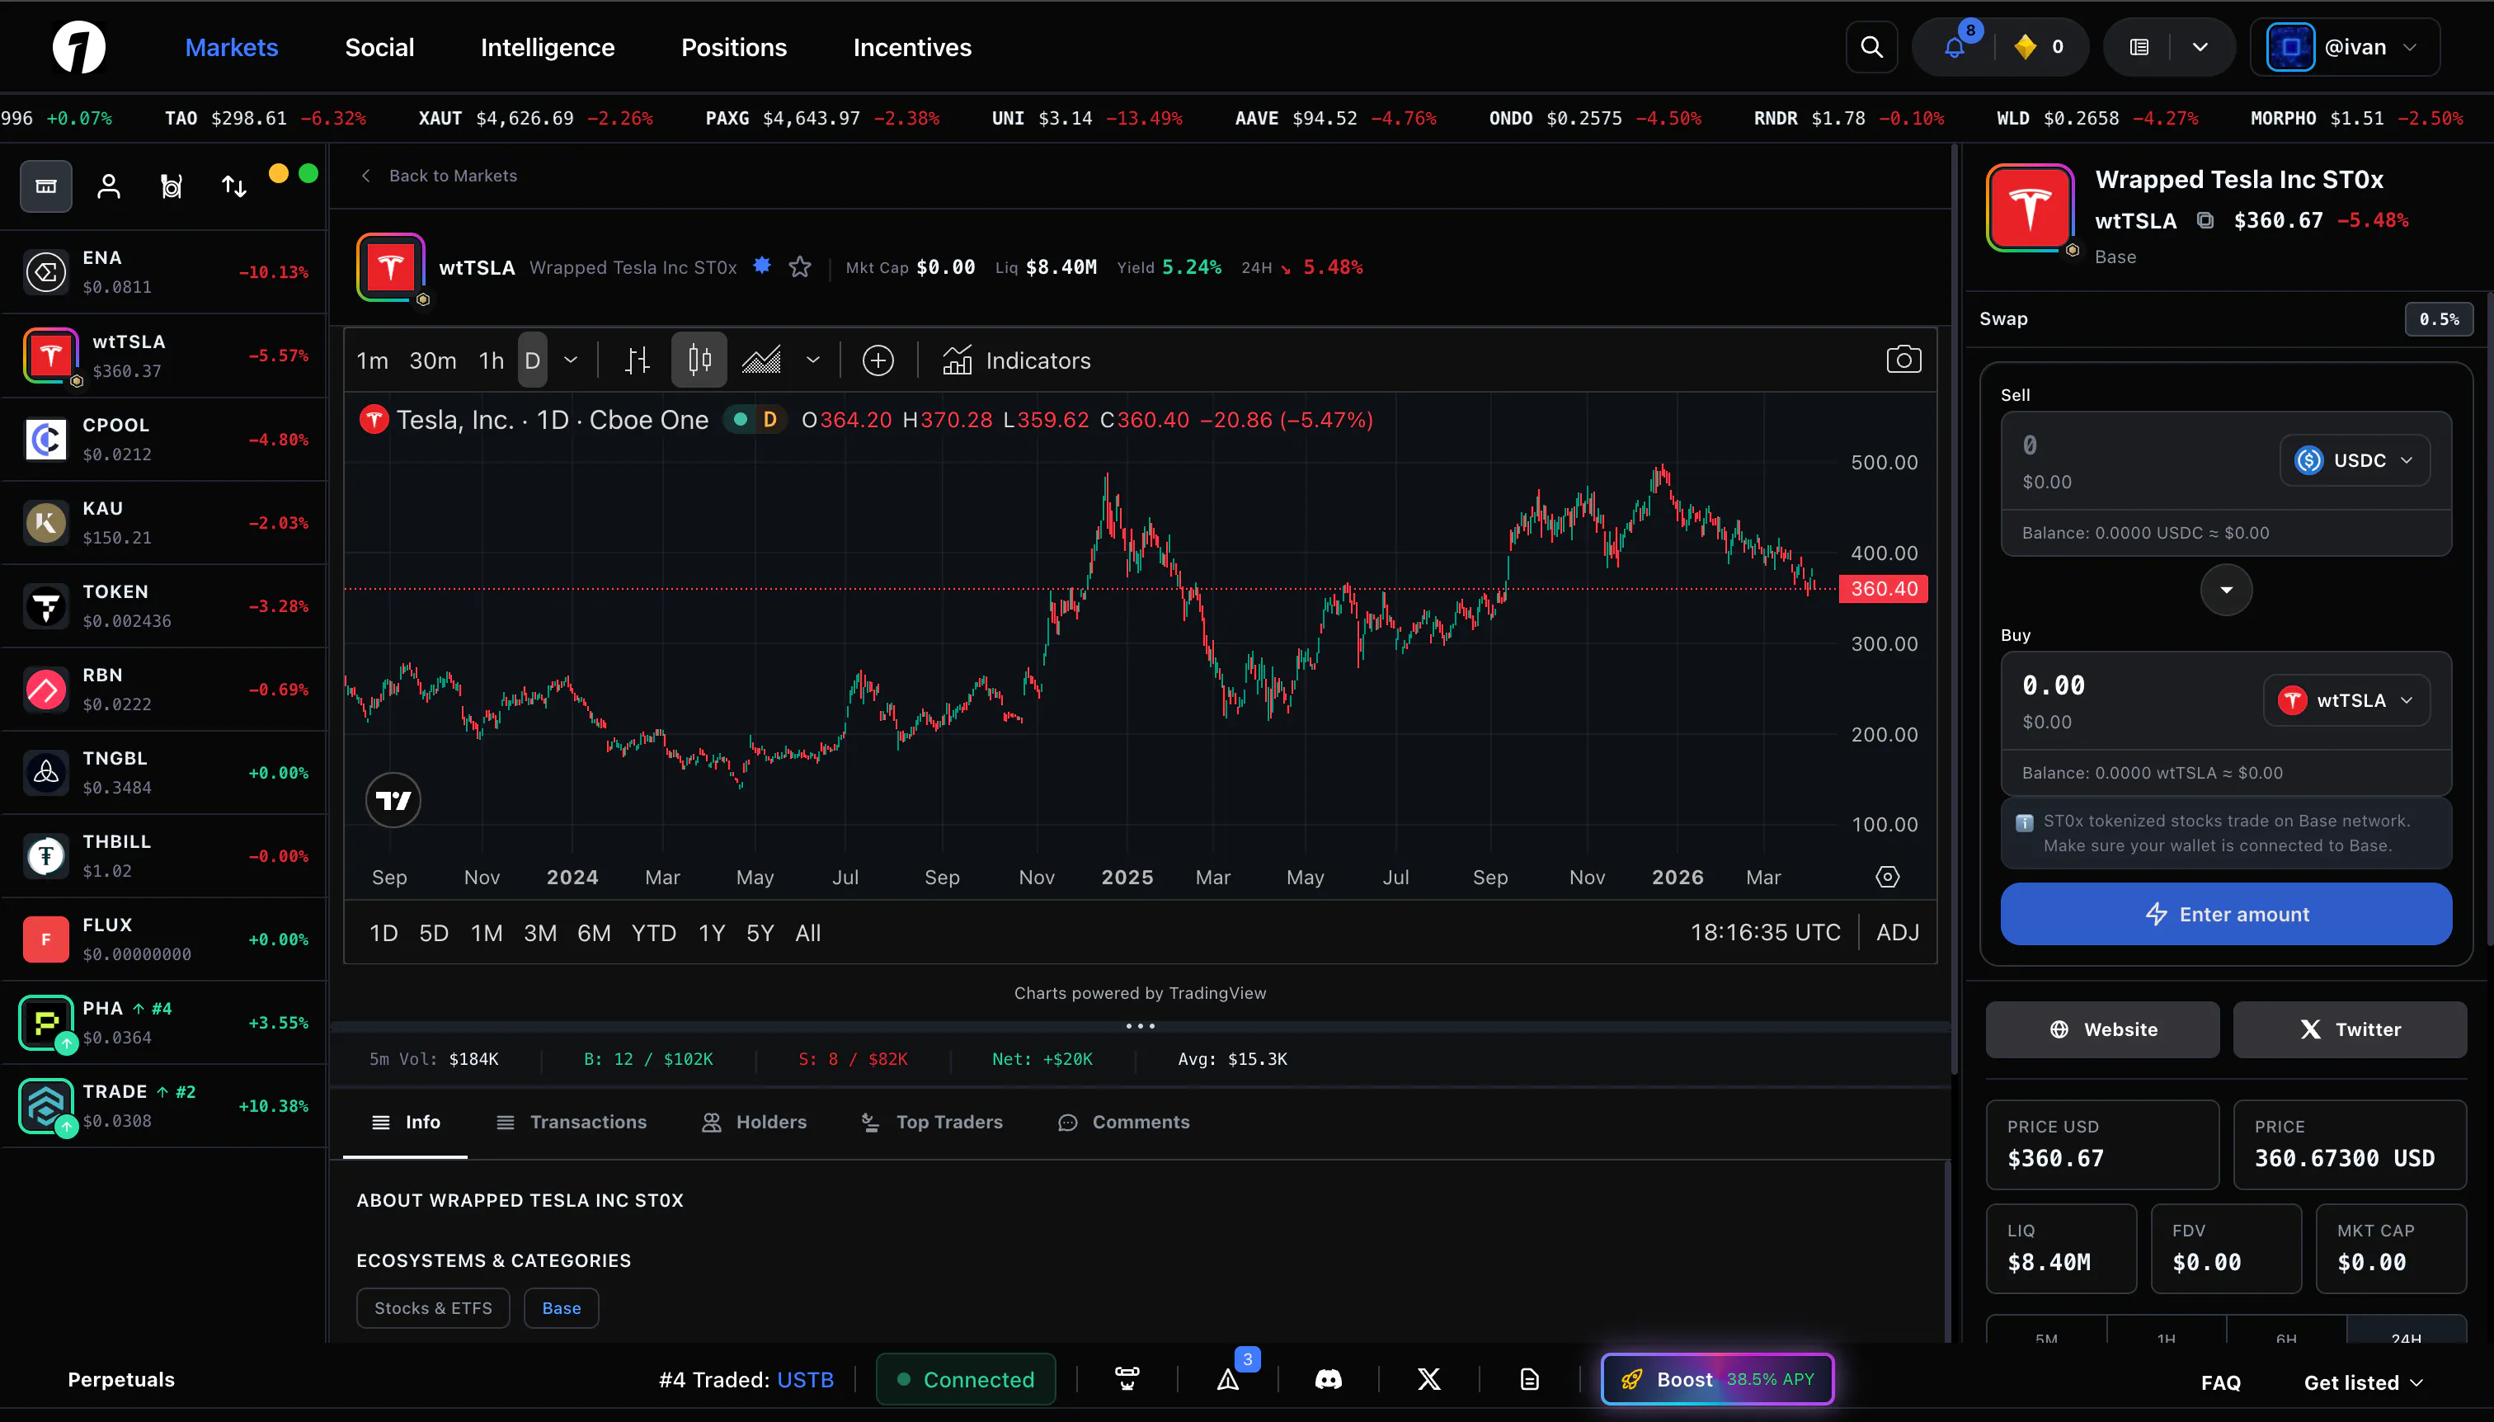Click the Base category tag
Viewport: 2494px width, 1422px height.
[x=562, y=1309]
